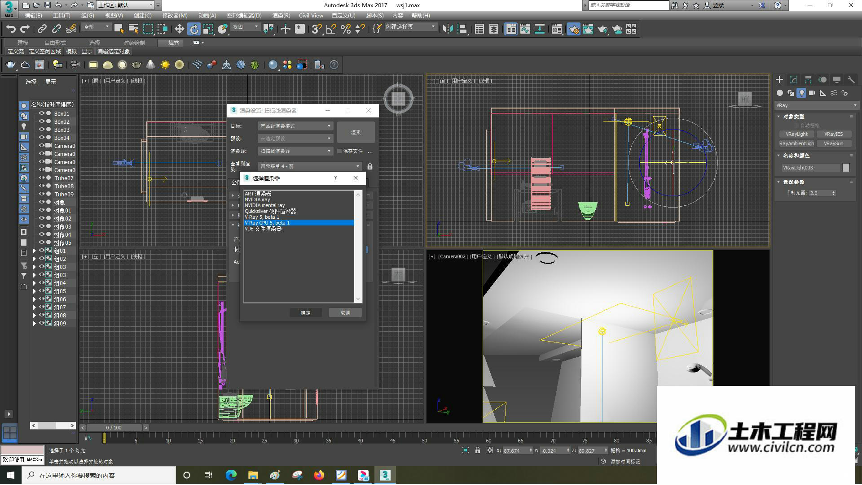Toggle Angle Snap icon
The height and width of the screenshot is (485, 862).
click(x=331, y=29)
